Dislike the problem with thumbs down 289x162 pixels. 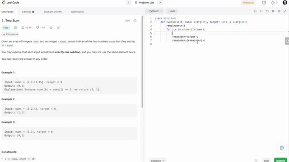[x=41, y=27]
